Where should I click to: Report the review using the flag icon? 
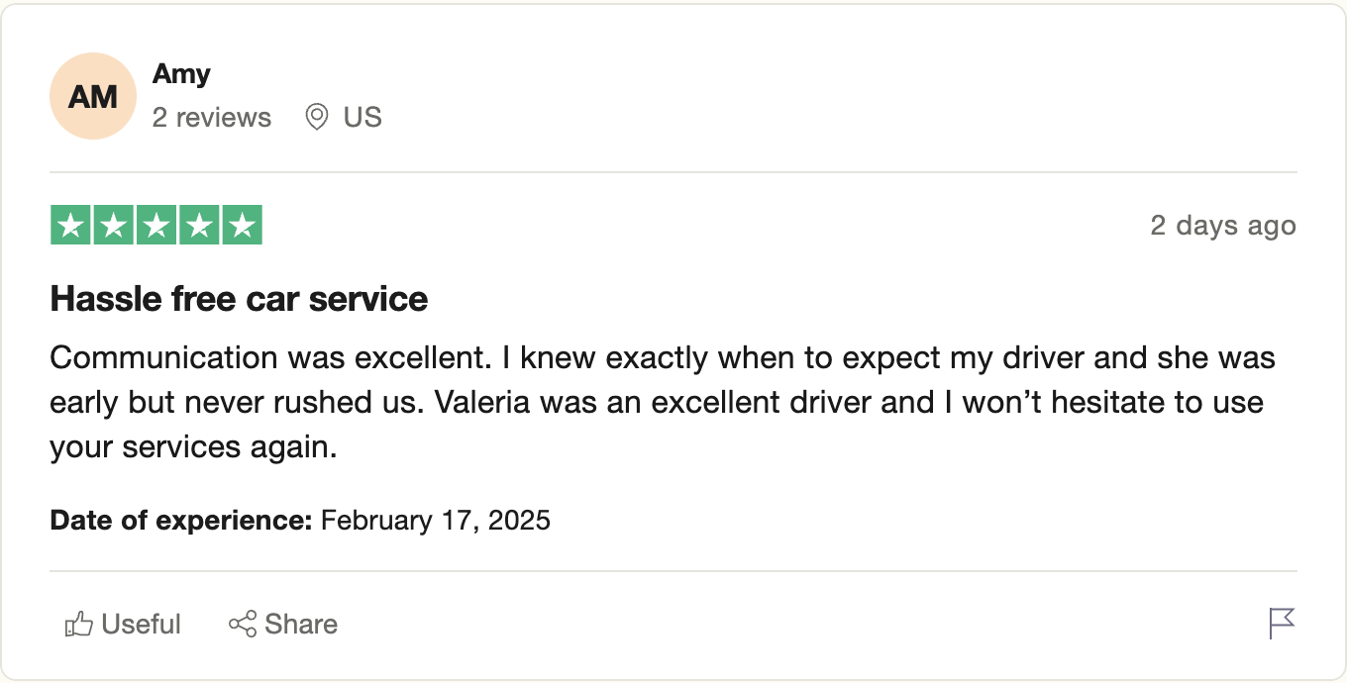pyautogui.click(x=1283, y=624)
